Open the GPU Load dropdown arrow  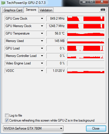click(42, 48)
